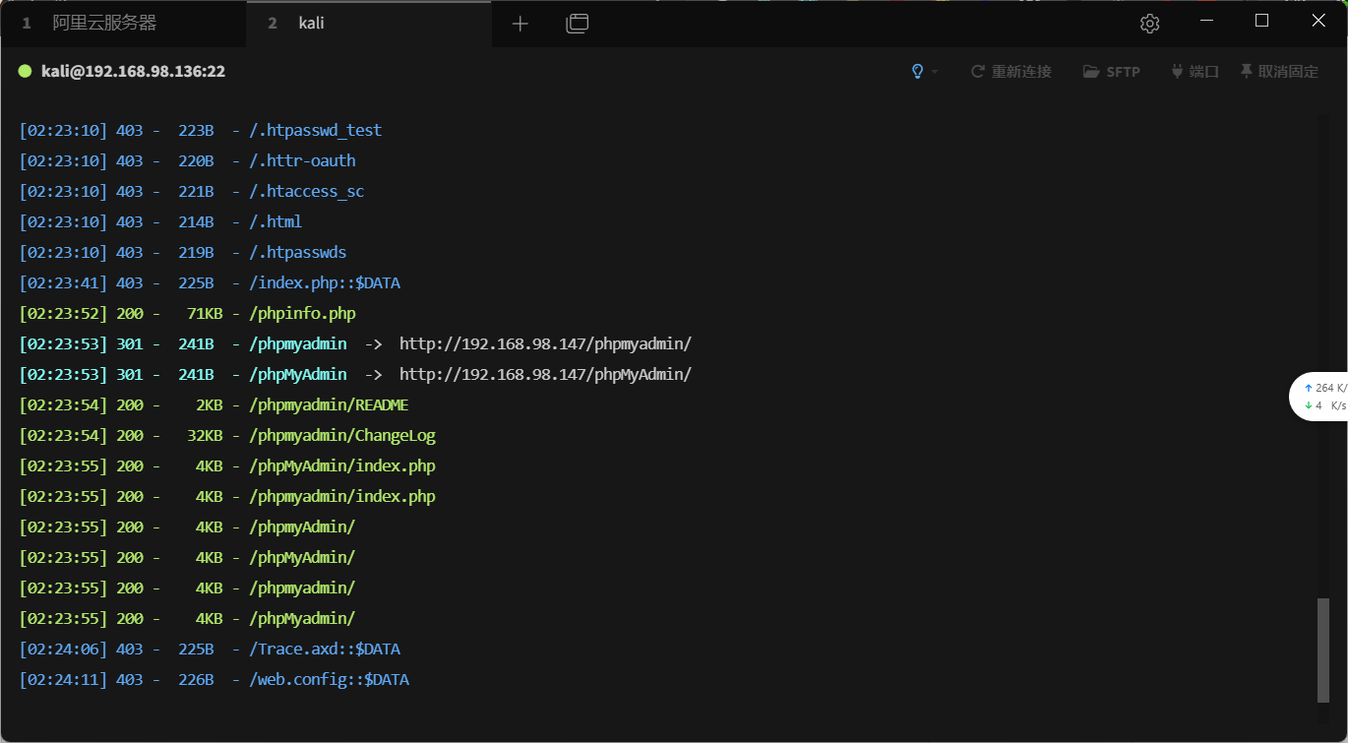Screen dimensions: 1348x743
Task: Click the network speed floating widget
Action: [1319, 397]
